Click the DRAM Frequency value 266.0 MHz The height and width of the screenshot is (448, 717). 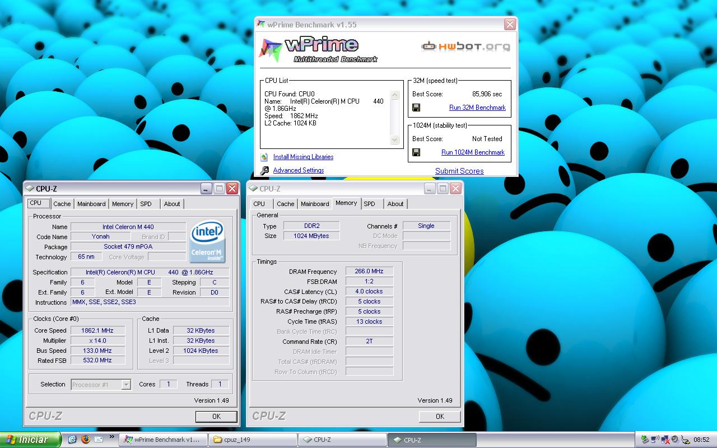coord(369,271)
